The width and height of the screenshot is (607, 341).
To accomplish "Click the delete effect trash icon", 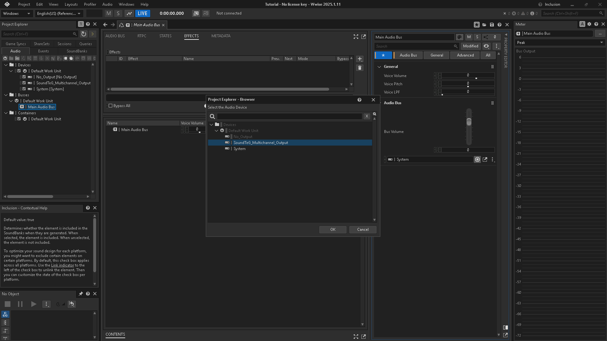I will click(360, 68).
